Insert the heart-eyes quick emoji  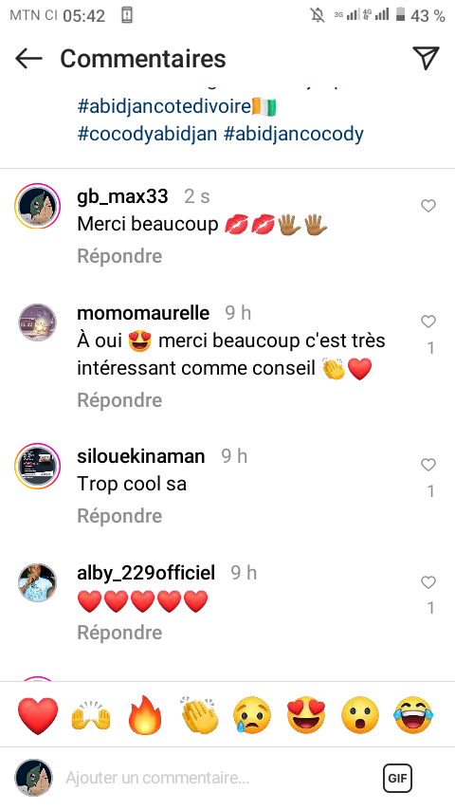(x=306, y=715)
